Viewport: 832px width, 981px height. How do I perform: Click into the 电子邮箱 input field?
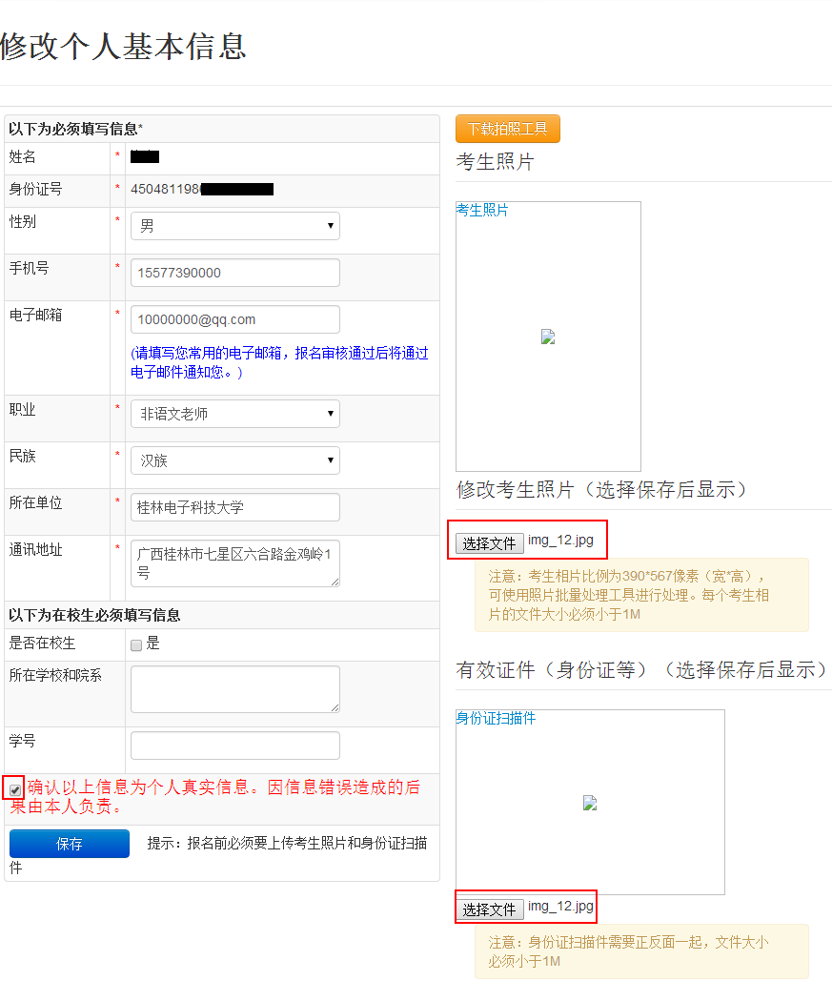(234, 319)
